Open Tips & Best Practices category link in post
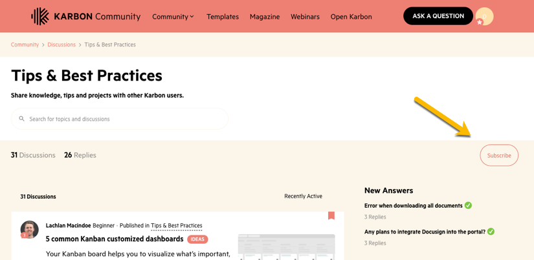The height and width of the screenshot is (260, 534). click(x=177, y=225)
